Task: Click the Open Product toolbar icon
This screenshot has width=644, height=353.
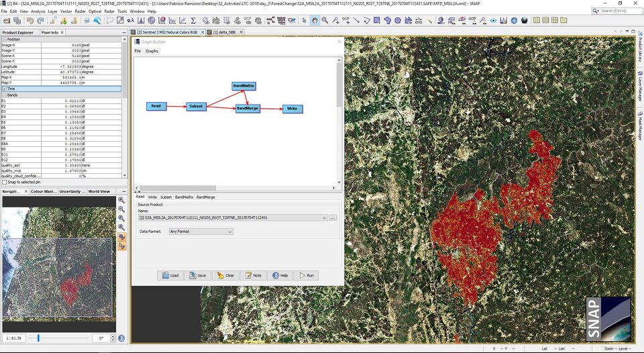Action: coord(7,20)
